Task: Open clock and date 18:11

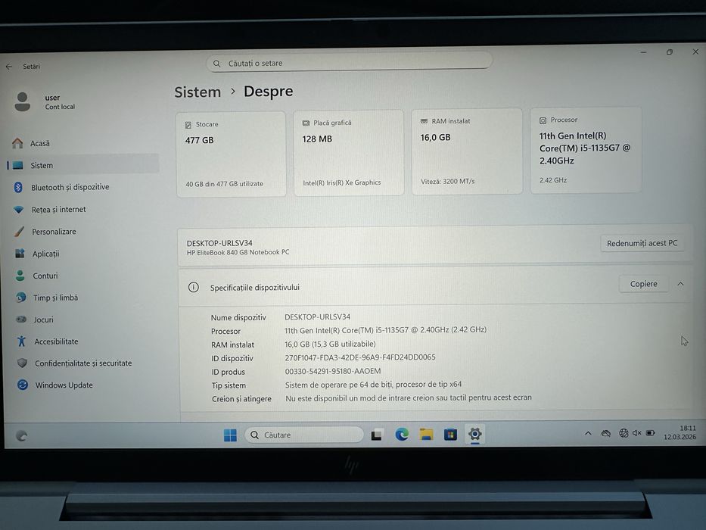Action: pos(680,432)
